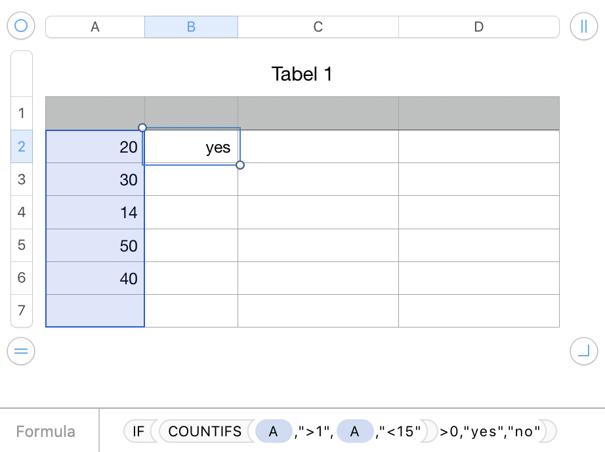Click the cell containing yes
The image size is (605, 452).
(x=191, y=147)
